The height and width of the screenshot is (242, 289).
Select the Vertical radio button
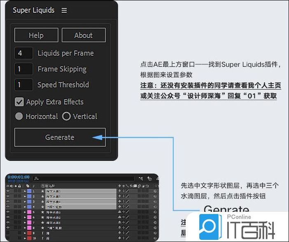(x=66, y=116)
